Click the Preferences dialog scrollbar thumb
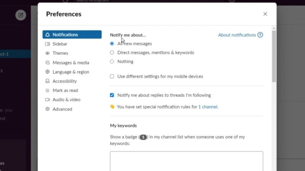The height and width of the screenshot is (171, 305). [x=274, y=56]
